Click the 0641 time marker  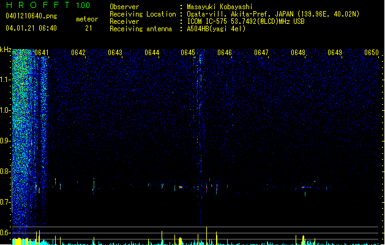click(x=42, y=53)
